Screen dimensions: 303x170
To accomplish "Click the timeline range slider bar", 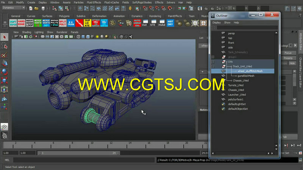I will (79, 153).
